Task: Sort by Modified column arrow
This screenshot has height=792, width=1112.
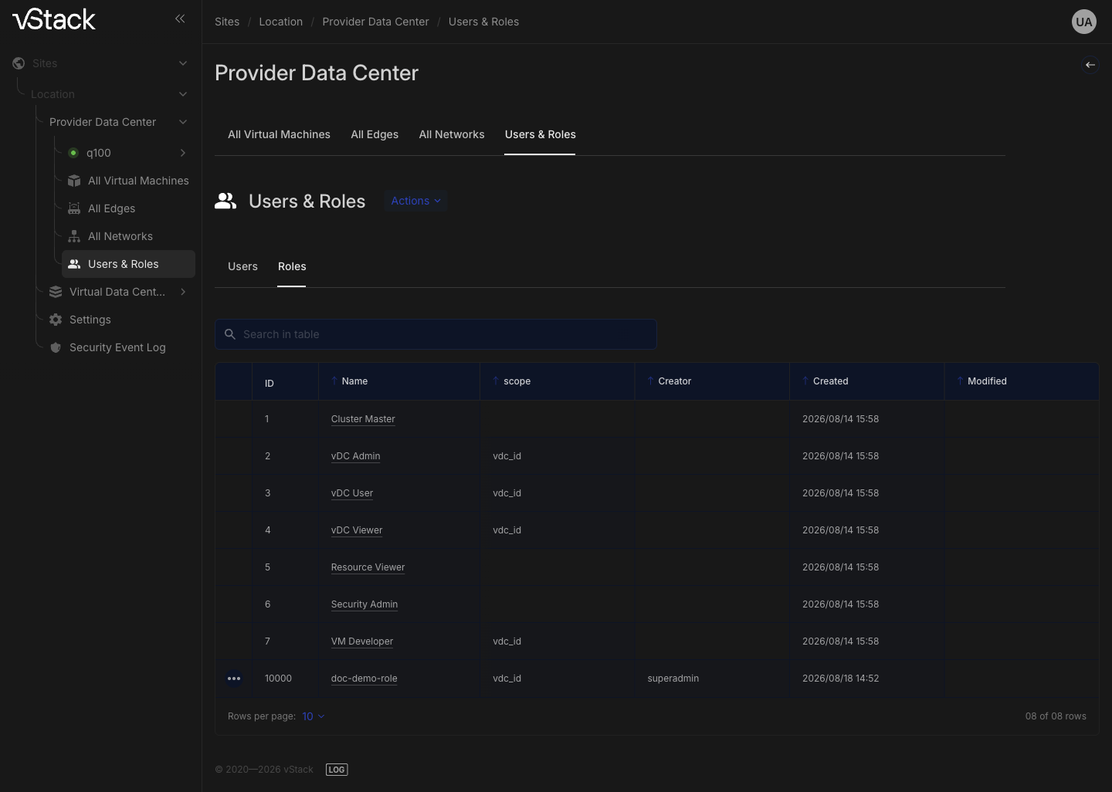Action: tap(960, 381)
